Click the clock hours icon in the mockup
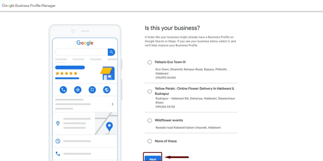Screen dimensions: 323x161 (58, 141)
